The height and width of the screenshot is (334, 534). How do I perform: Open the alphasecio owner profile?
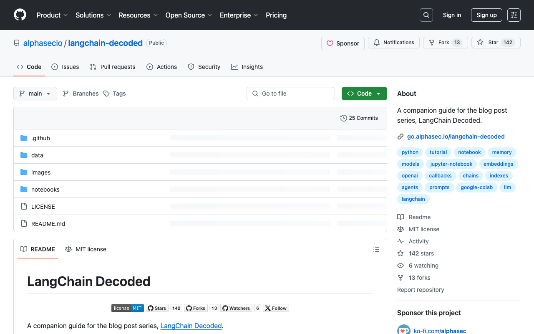(x=43, y=43)
